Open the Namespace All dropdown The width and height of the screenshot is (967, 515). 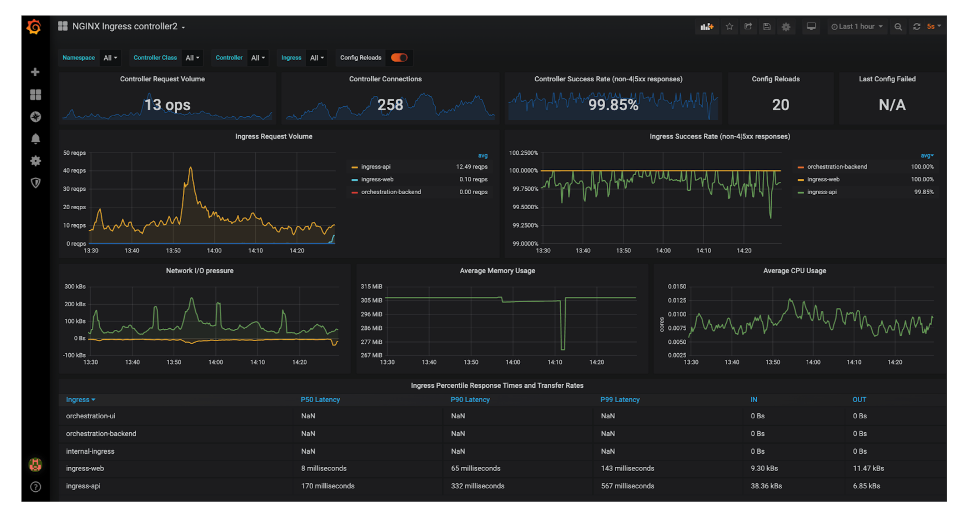[x=110, y=58]
